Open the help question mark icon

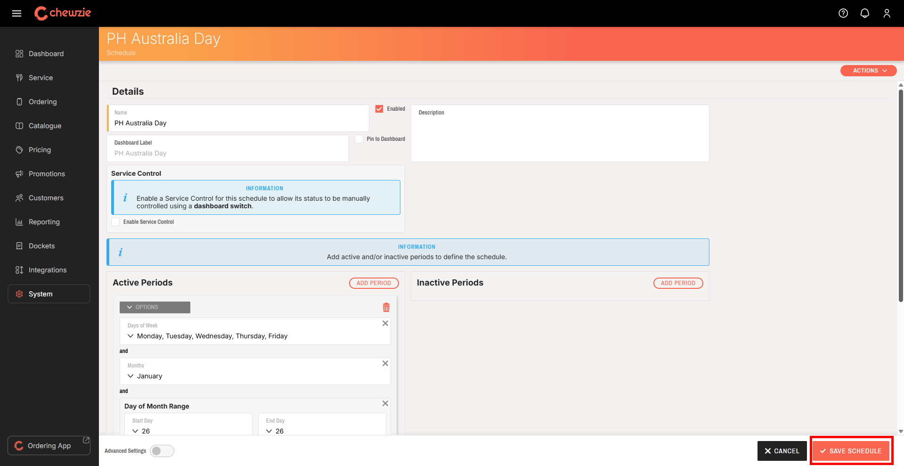pyautogui.click(x=843, y=13)
